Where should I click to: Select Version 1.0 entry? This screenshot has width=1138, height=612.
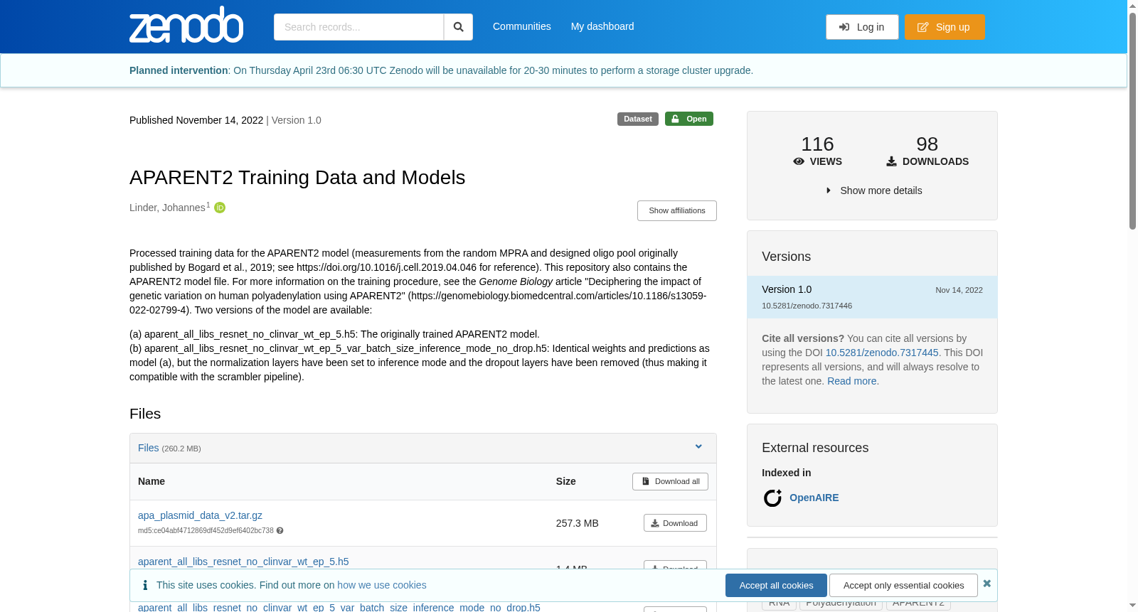pos(872,297)
